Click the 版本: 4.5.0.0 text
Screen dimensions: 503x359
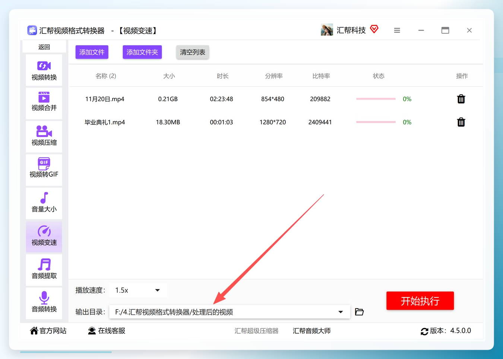[450, 331]
